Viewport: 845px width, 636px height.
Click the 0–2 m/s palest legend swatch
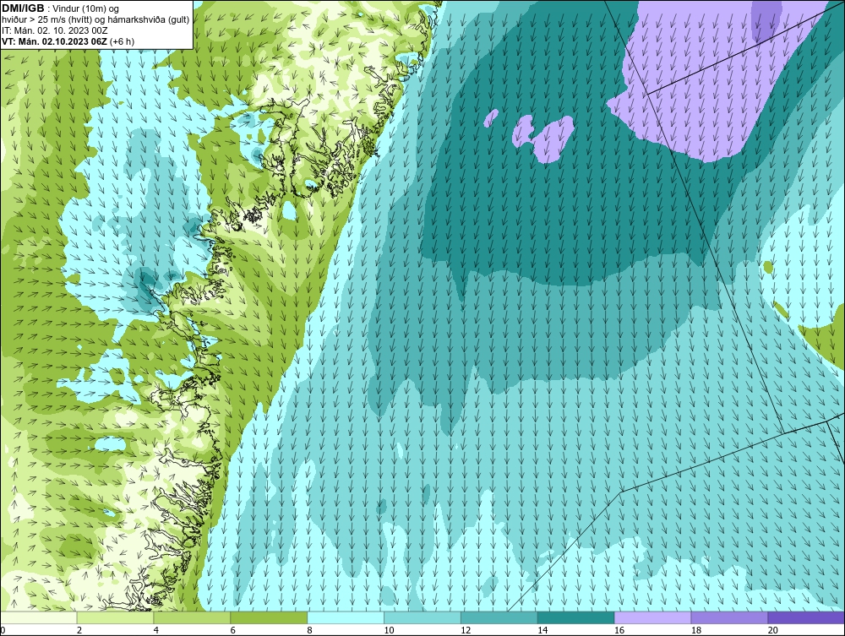39,617
